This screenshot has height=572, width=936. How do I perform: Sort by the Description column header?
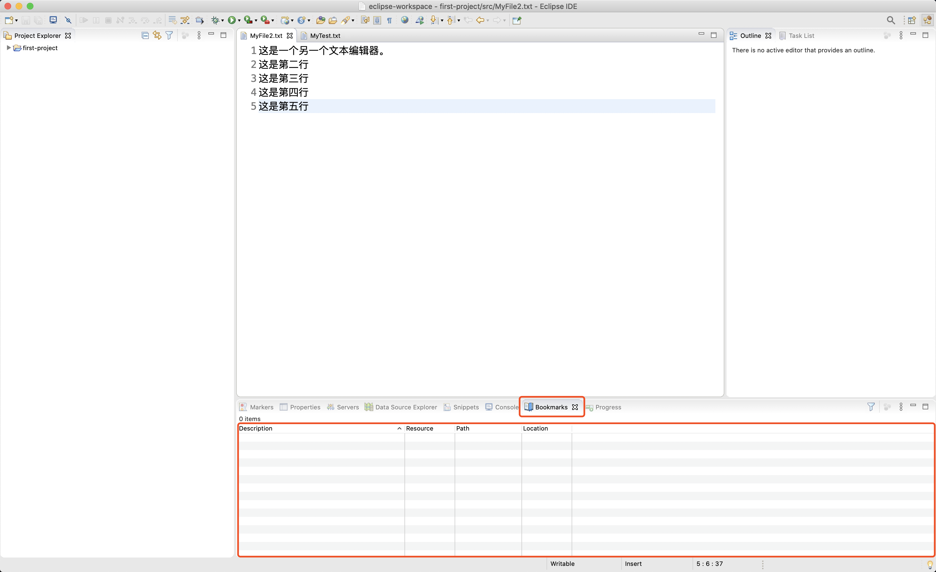click(x=321, y=428)
